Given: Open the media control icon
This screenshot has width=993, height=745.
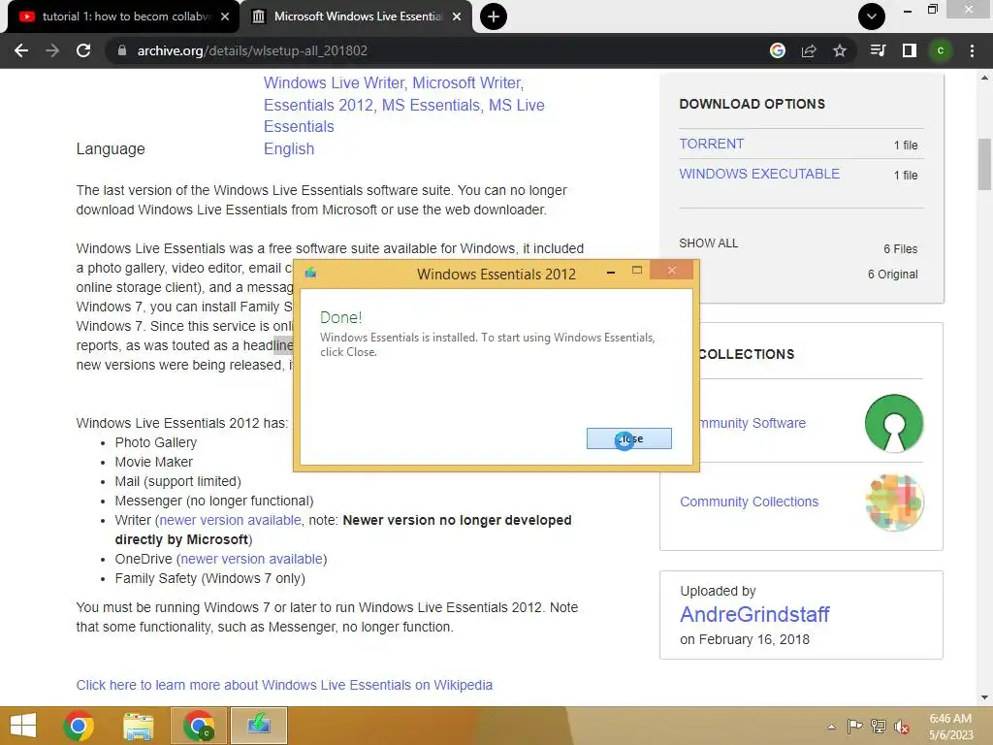Looking at the screenshot, I should pyautogui.click(x=878, y=50).
